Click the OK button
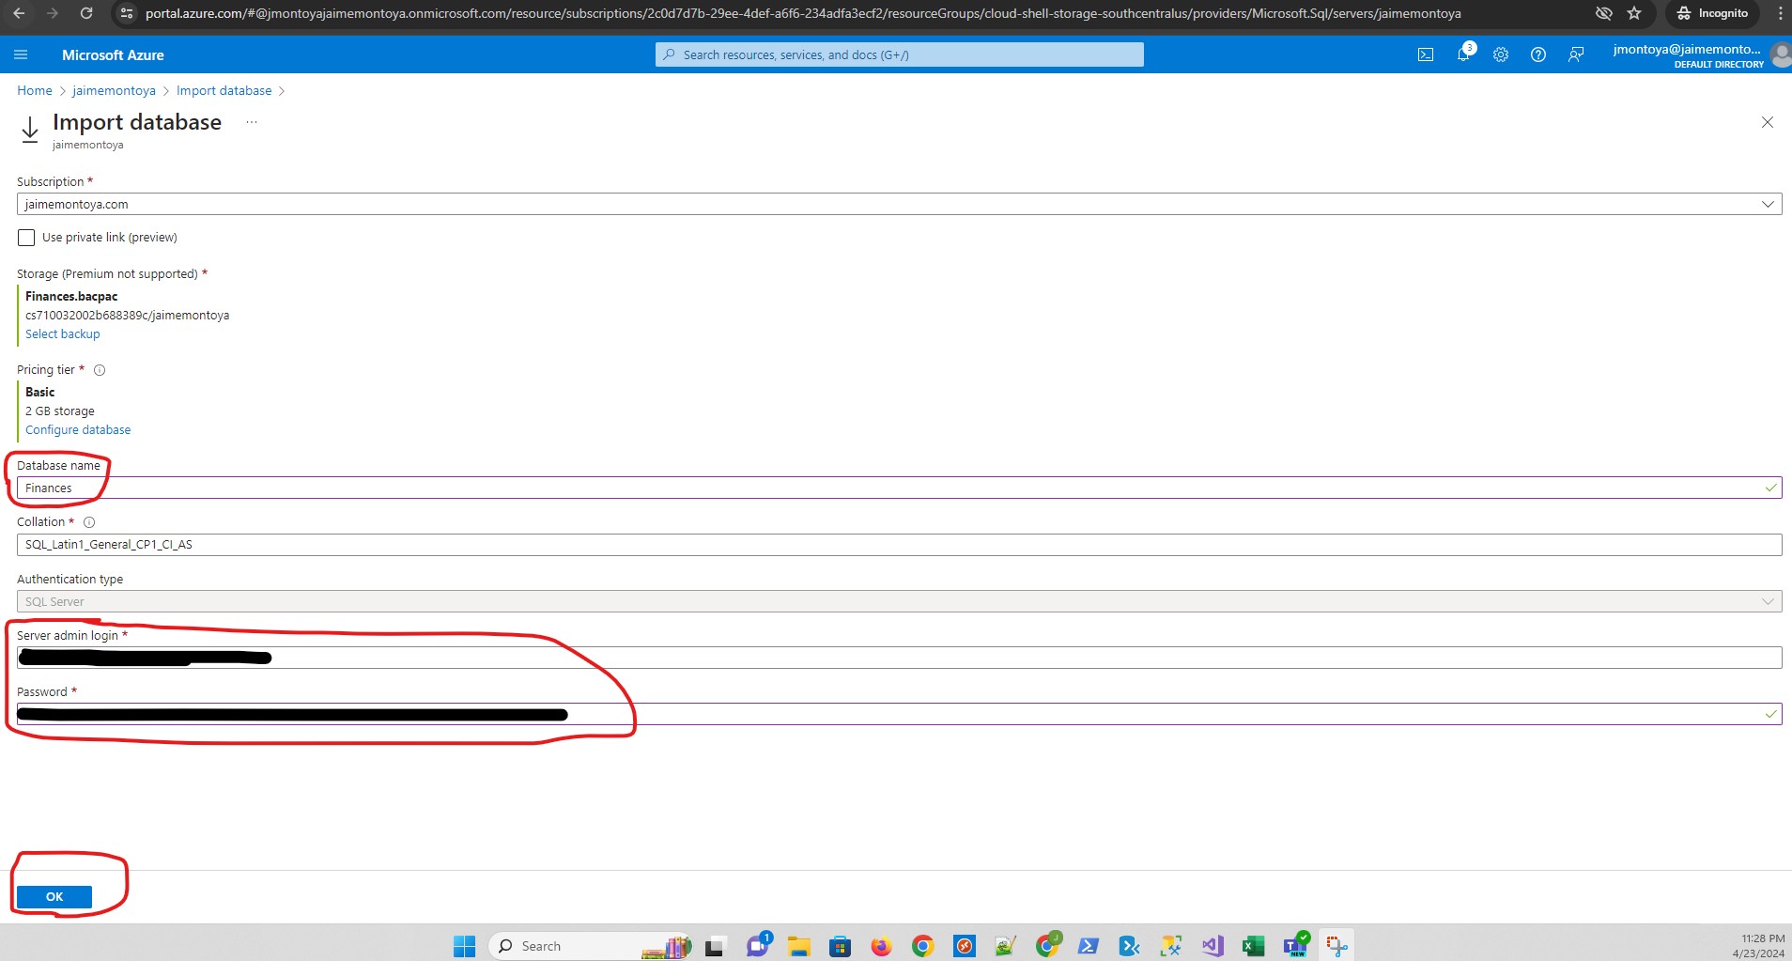Viewport: 1792px width, 961px height. pyautogui.click(x=54, y=896)
